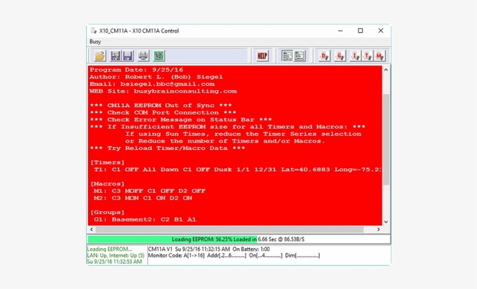Click the 'CM11A EEPROM Out of Sync' message
Viewport: 477px width, 289px height.
coord(161,105)
